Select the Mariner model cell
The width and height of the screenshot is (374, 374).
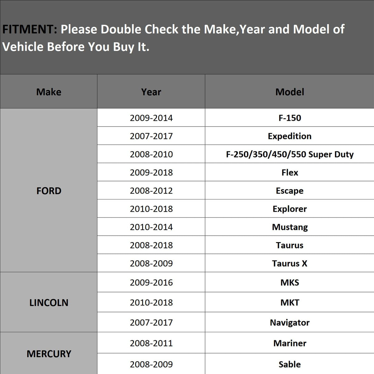click(290, 343)
